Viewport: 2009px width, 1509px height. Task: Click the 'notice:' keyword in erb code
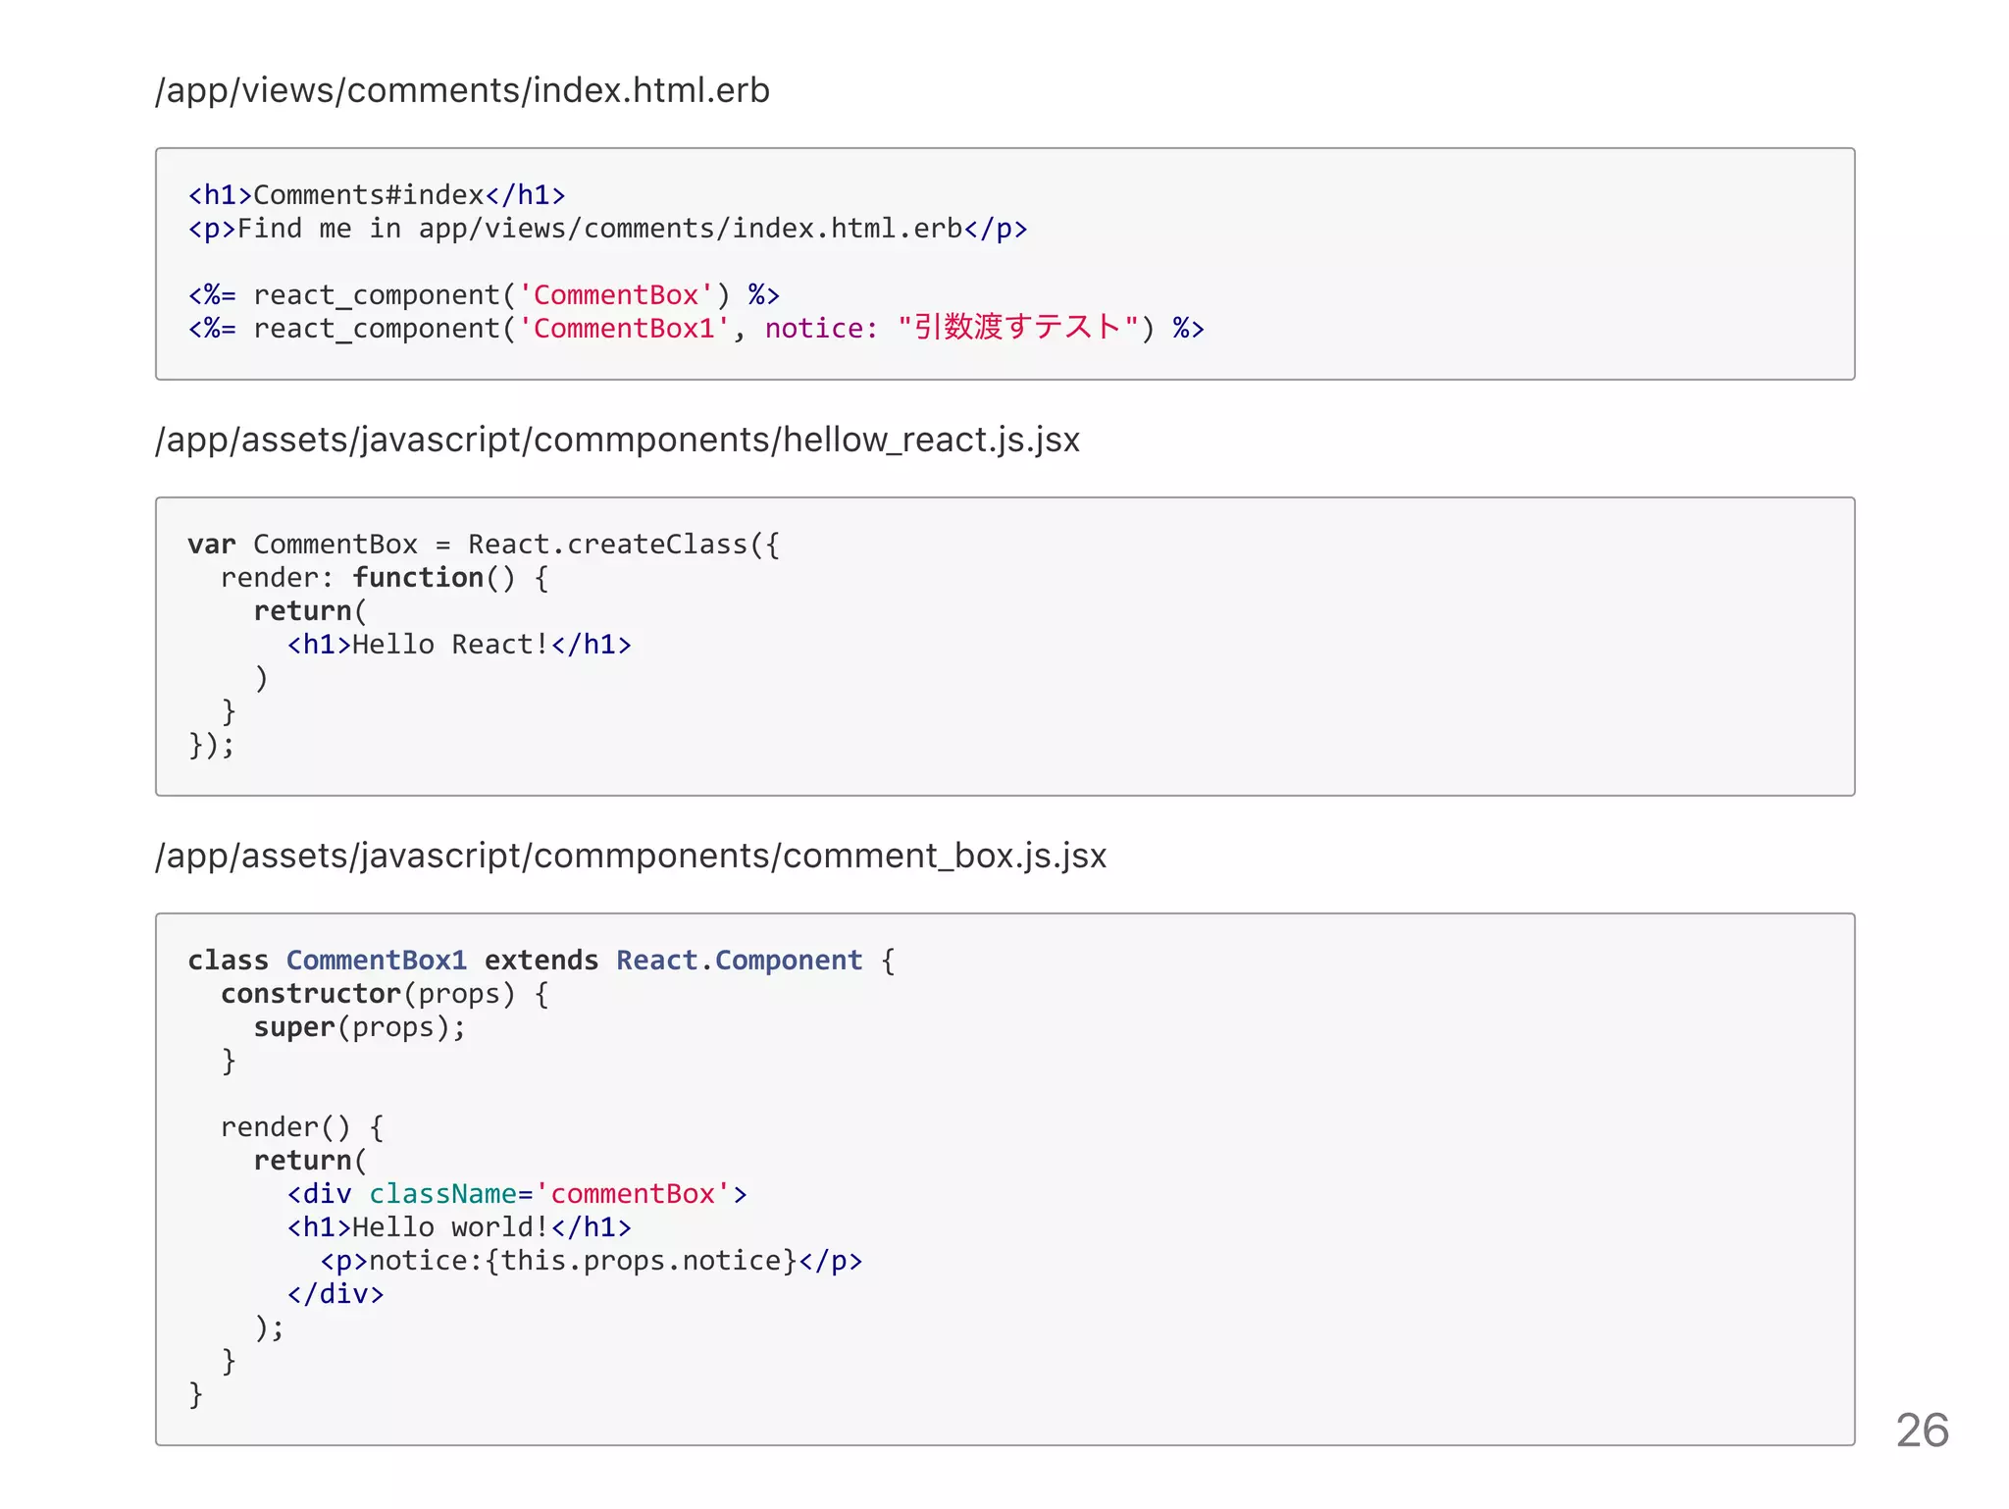point(820,328)
